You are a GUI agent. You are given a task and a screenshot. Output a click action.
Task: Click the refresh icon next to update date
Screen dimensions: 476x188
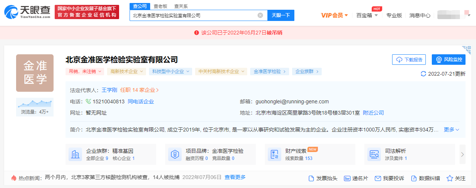coord(423,74)
